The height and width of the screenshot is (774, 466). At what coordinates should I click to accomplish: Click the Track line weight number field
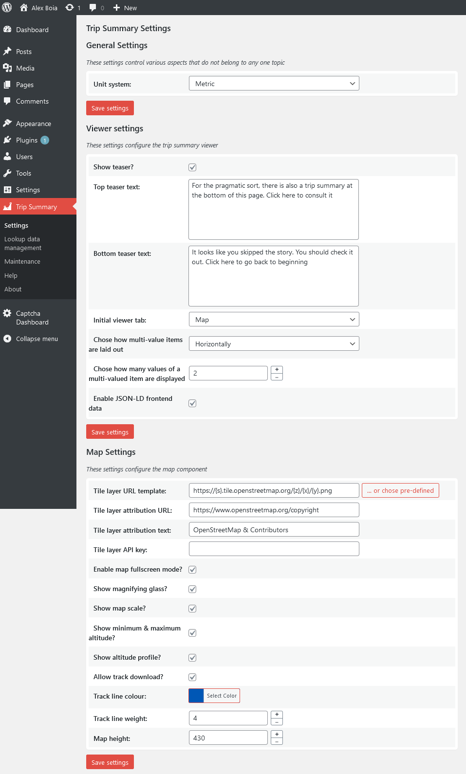pyautogui.click(x=228, y=718)
